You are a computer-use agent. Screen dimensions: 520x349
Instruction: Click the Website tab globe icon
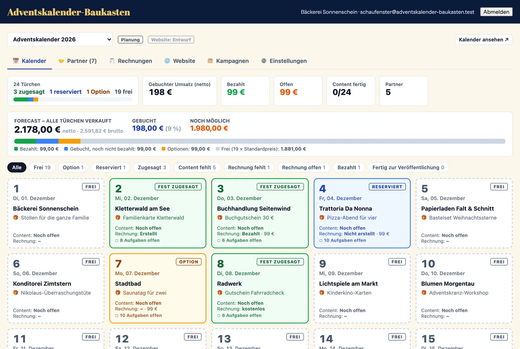167,61
